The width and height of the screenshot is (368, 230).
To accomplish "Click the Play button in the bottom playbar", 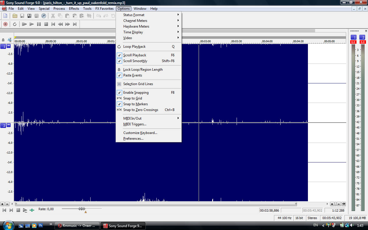I will pyautogui.click(x=25, y=210).
